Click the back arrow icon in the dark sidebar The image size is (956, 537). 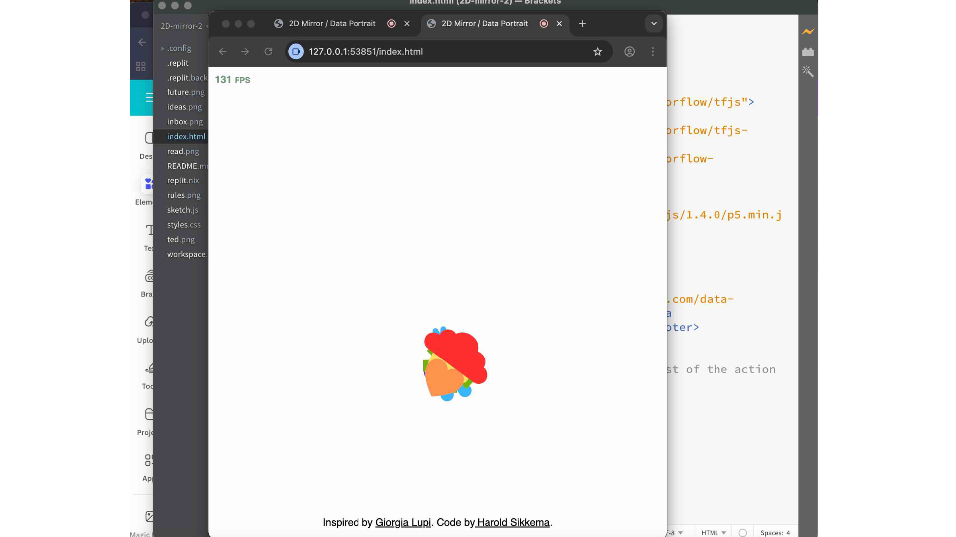pyautogui.click(x=142, y=42)
